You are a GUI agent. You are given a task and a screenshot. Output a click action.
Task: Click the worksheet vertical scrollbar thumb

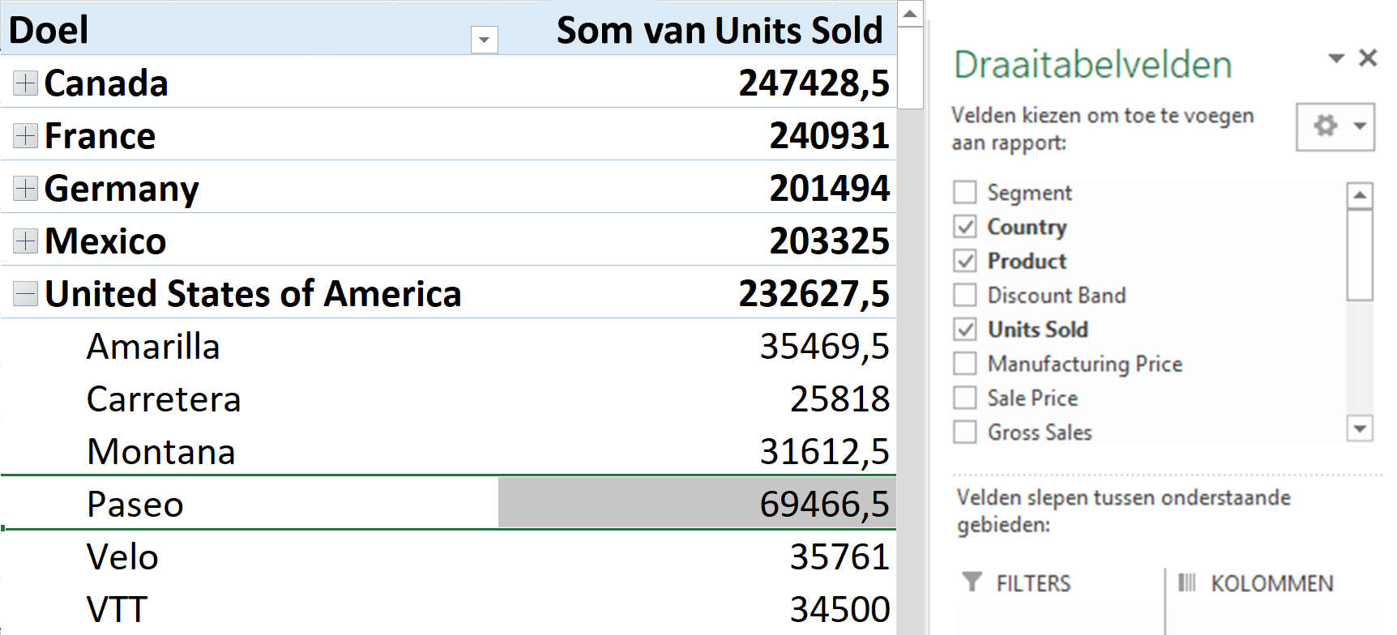tap(910, 68)
